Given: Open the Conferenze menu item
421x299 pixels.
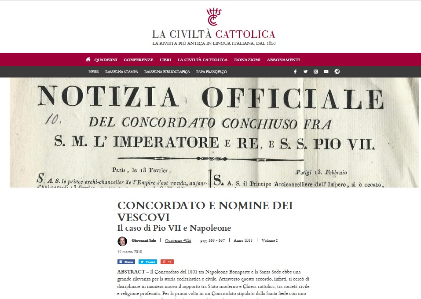Looking at the screenshot, I should click(138, 60).
